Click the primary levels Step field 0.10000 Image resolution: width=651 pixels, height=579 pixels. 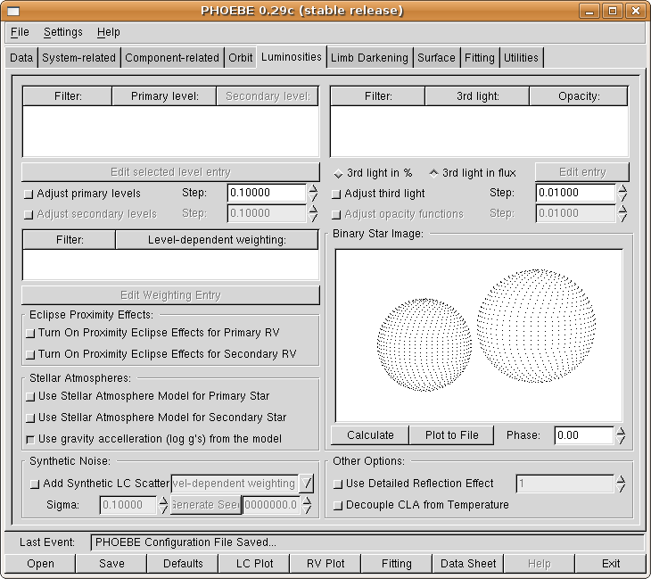pyautogui.click(x=267, y=193)
